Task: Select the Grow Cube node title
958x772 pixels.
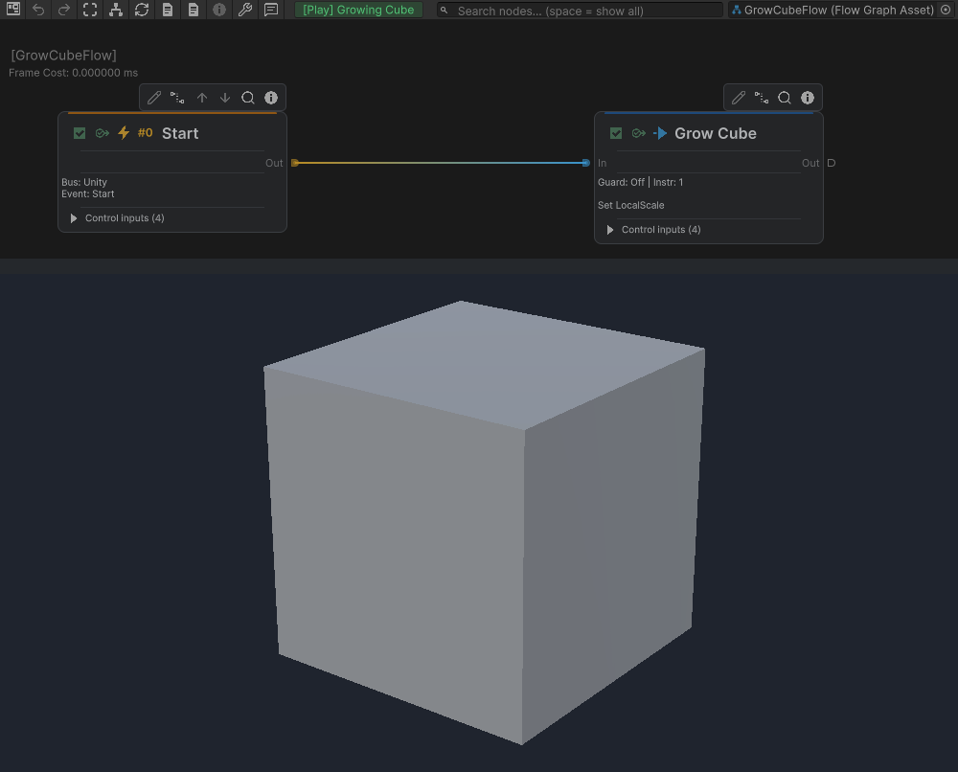Action: point(716,133)
